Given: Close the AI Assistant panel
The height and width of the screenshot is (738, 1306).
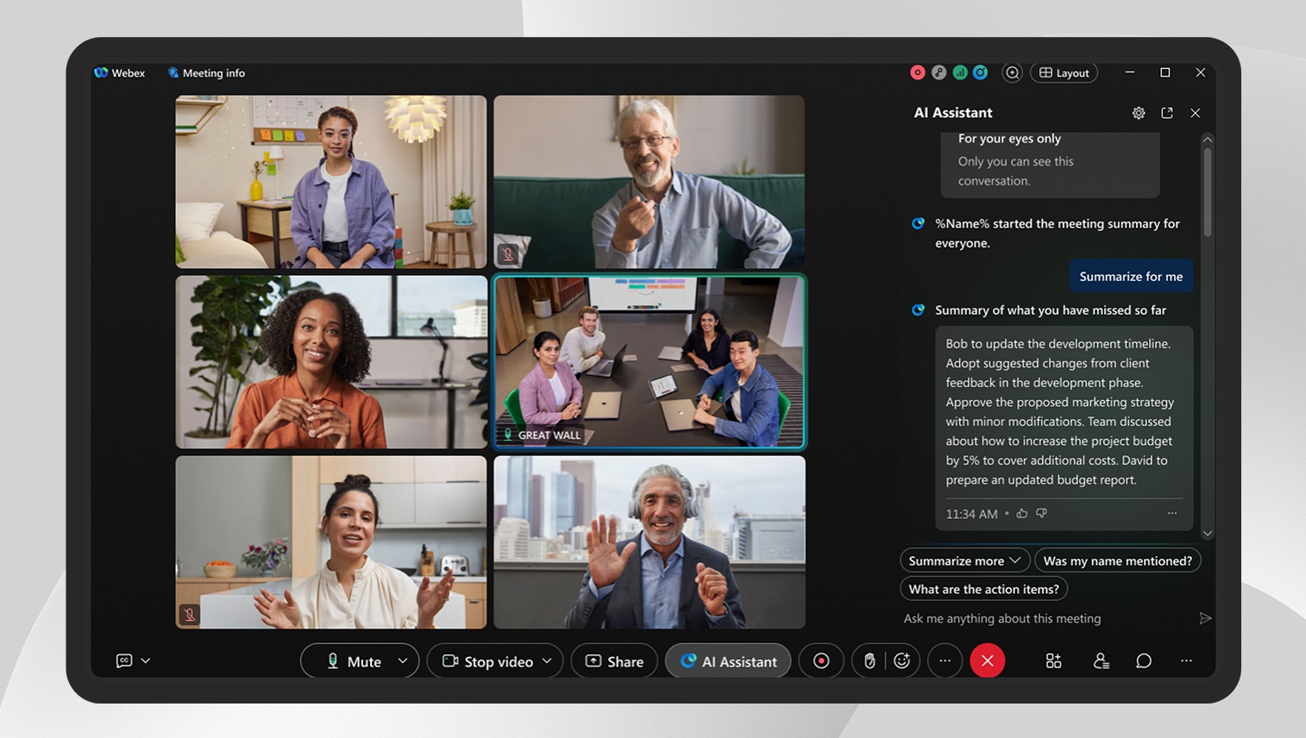Looking at the screenshot, I should 1195,113.
